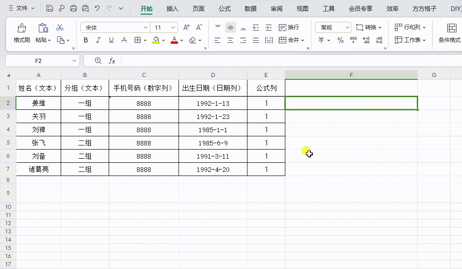This screenshot has height=269, width=462.
Task: Increase font size with A+ icon
Action: 187,27
